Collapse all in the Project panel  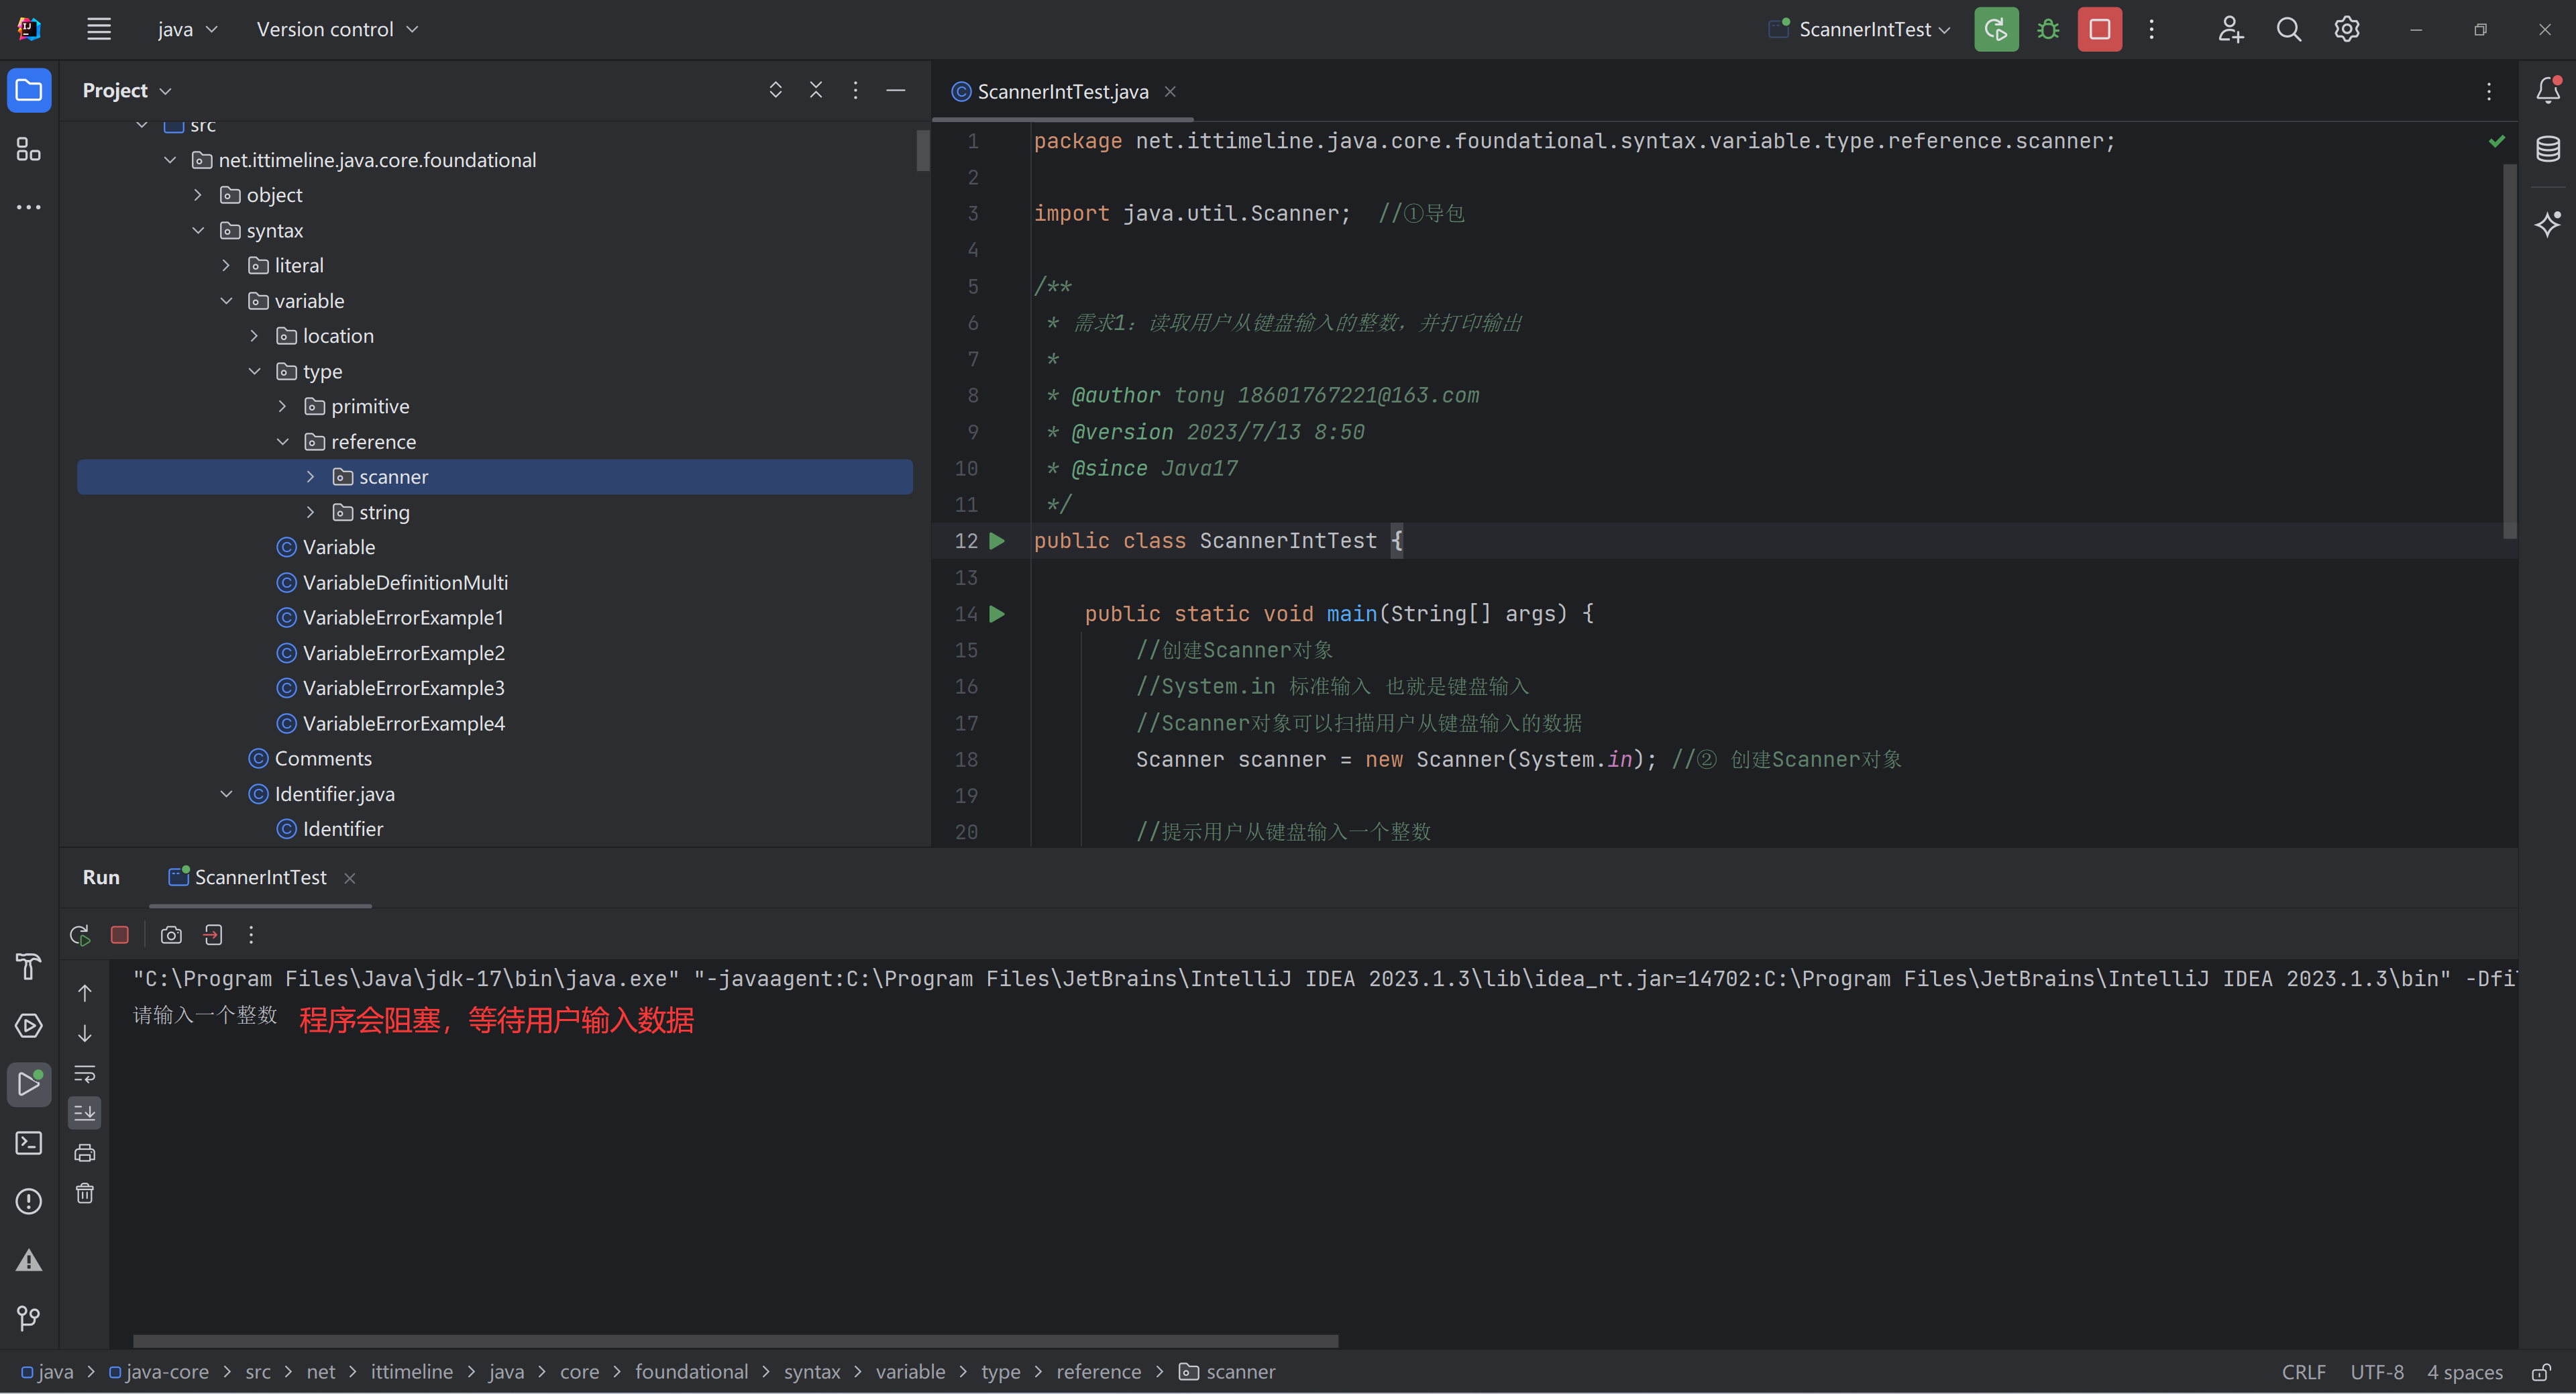point(816,90)
